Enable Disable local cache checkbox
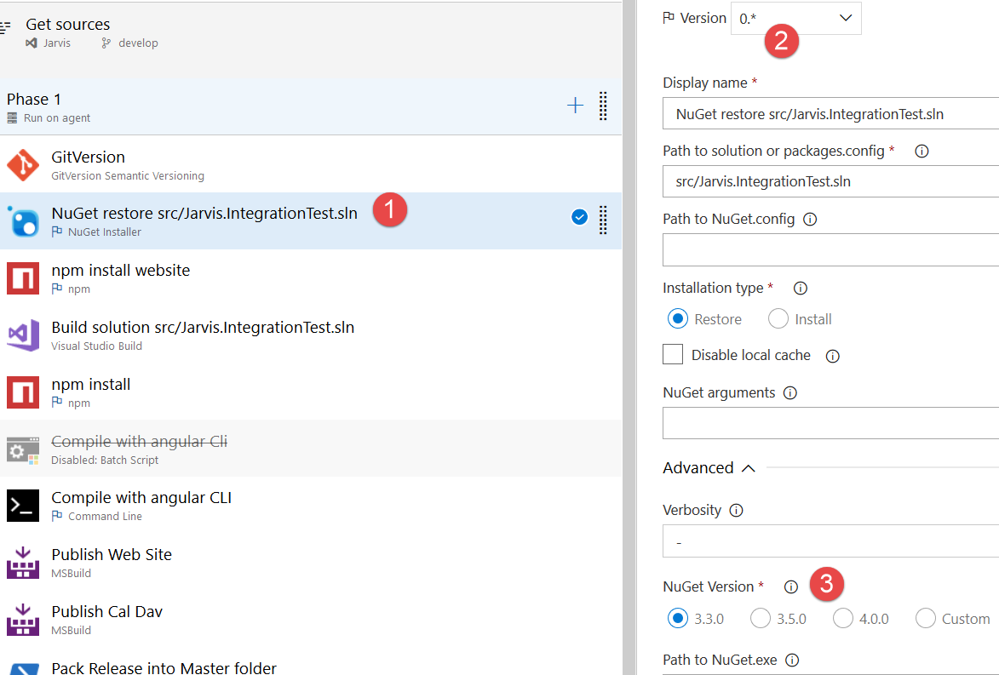Viewport: 999px width, 675px height. pyautogui.click(x=673, y=355)
